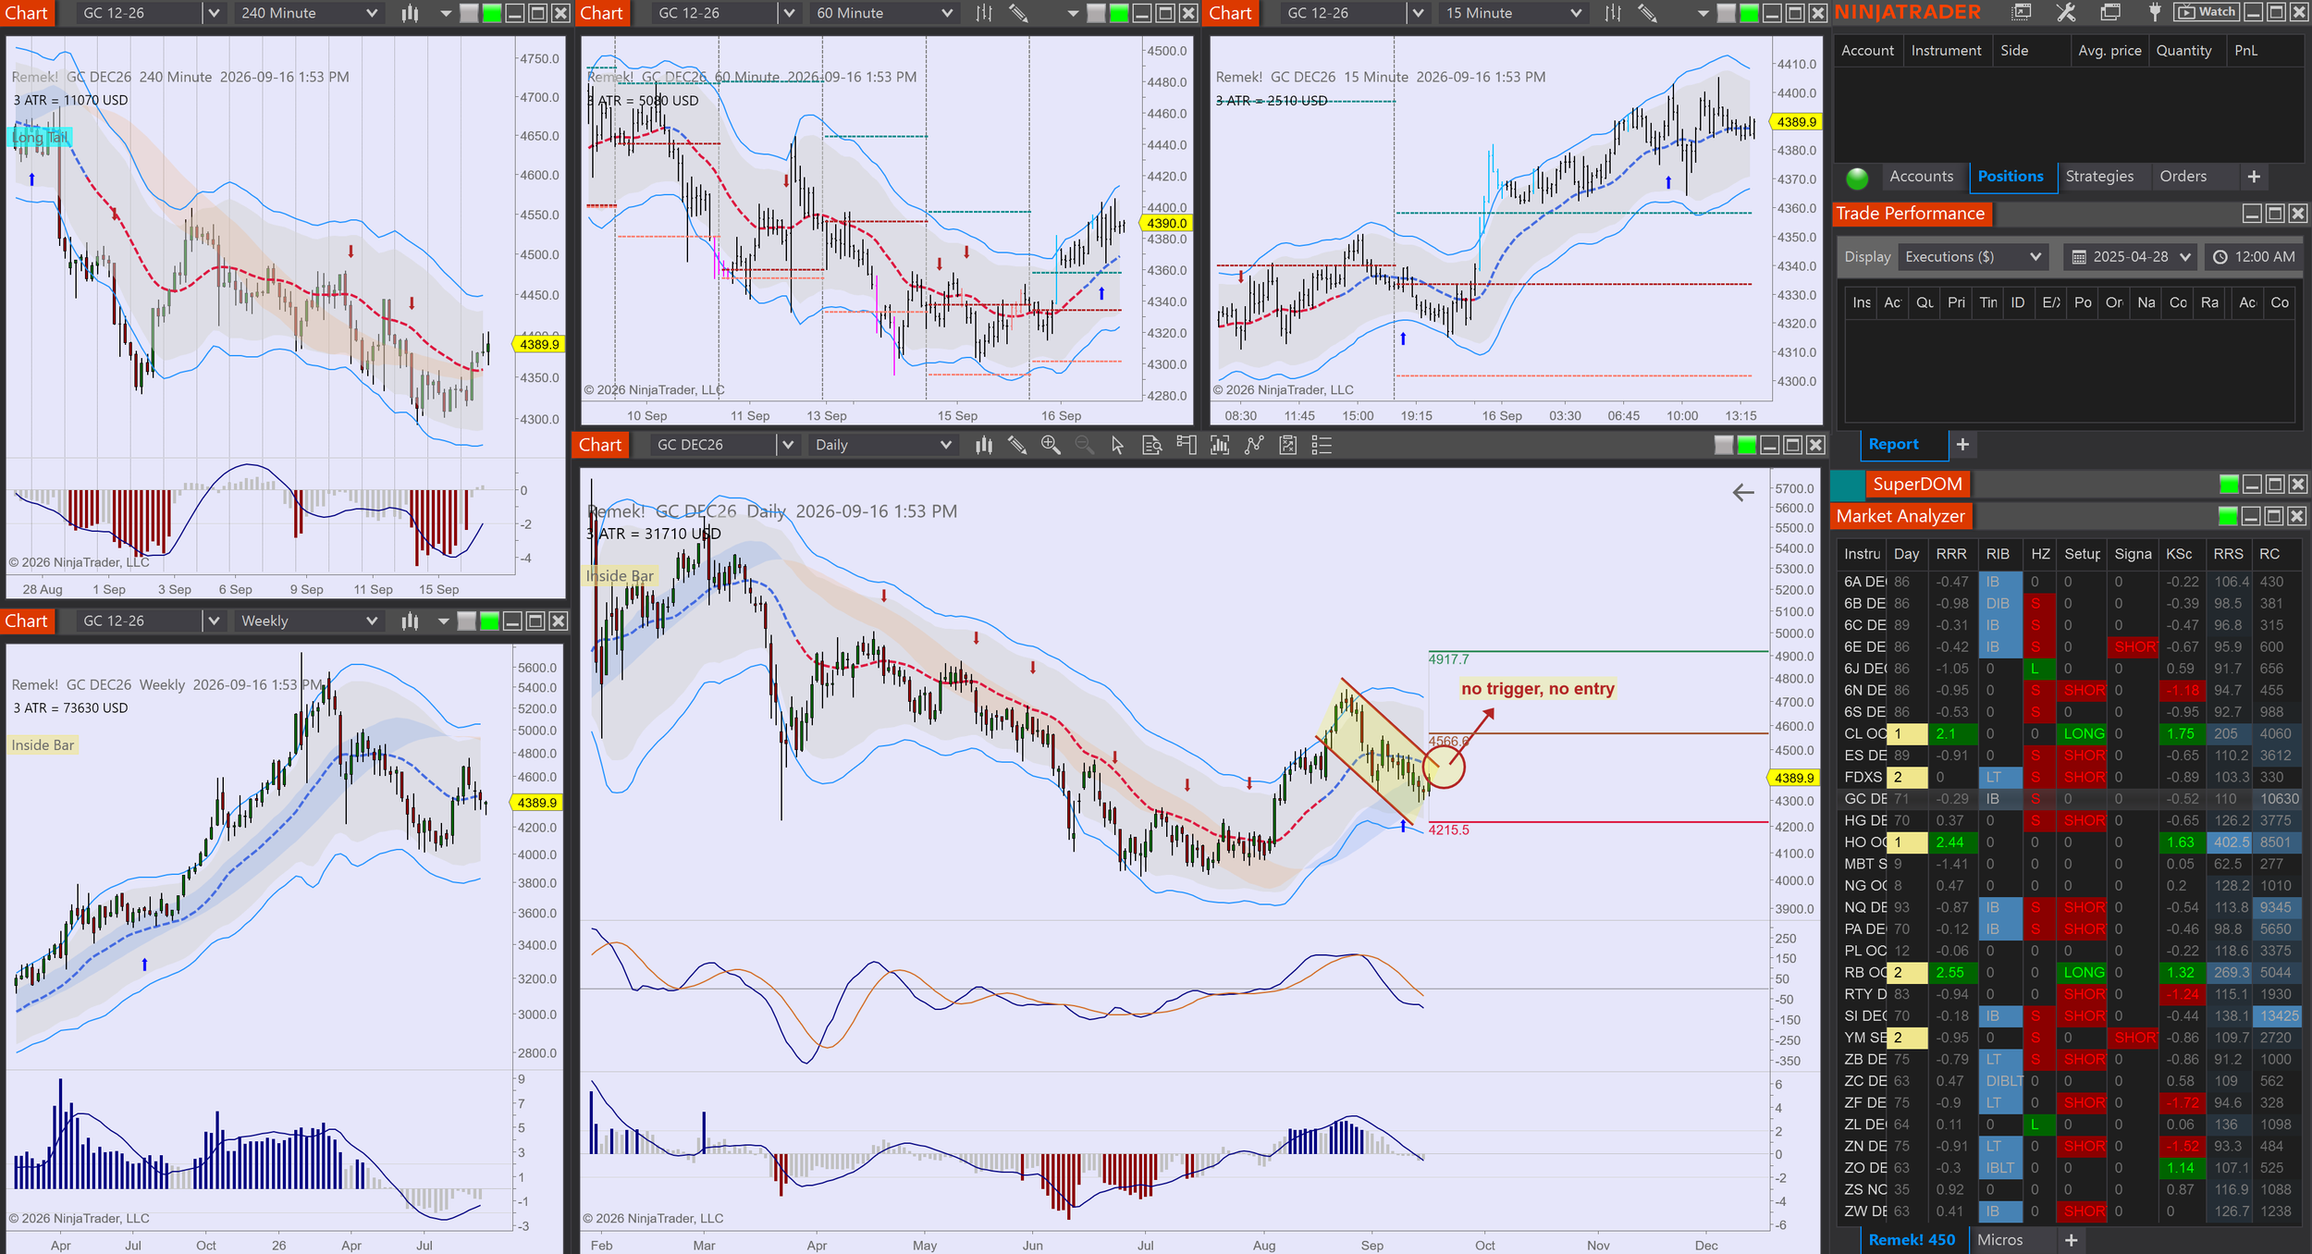Open the Data Box icon in Daily chart
The width and height of the screenshot is (2312, 1254).
point(1152,445)
